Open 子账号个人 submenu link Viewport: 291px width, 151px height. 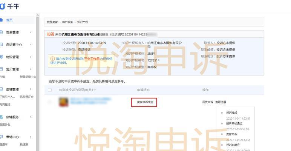(x=8, y=97)
